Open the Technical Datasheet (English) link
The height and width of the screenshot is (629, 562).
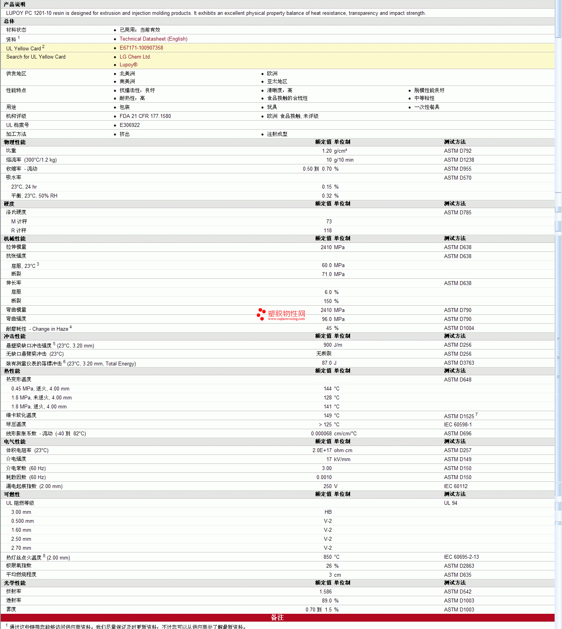coord(153,39)
